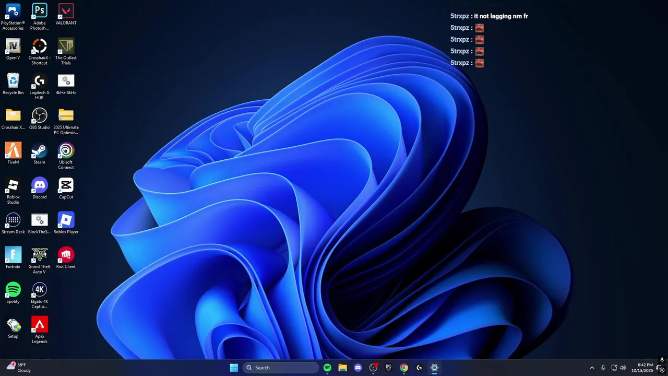Select the FiveM desktop shortcut
The width and height of the screenshot is (668, 376).
(13, 154)
